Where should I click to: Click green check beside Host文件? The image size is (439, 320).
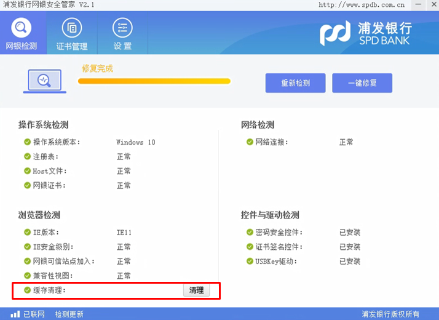tap(27, 171)
